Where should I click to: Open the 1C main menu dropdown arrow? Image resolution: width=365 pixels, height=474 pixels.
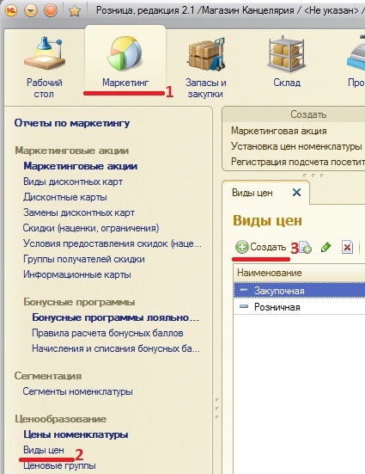click(x=31, y=11)
